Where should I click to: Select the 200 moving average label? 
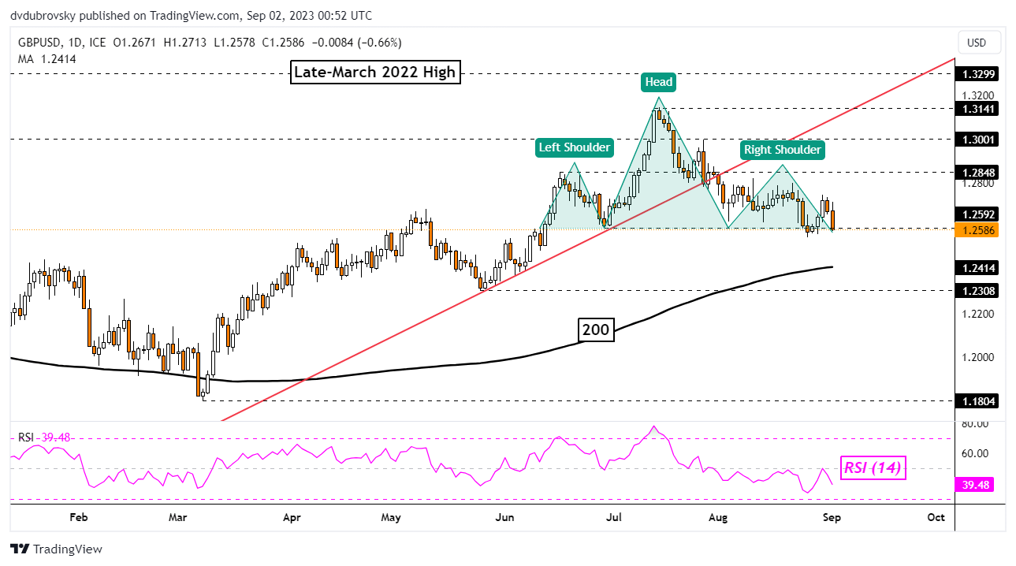point(596,330)
